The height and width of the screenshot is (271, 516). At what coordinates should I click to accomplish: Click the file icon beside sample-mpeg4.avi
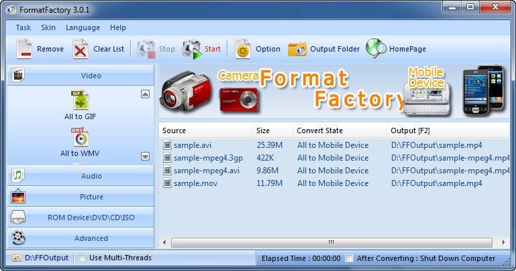(168, 170)
